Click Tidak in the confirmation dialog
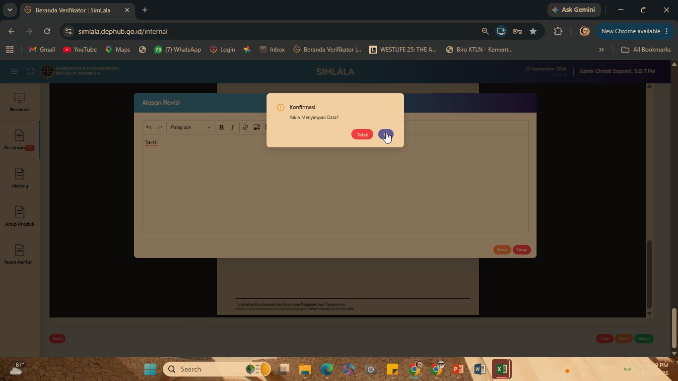This screenshot has height=381, width=678. pos(362,134)
